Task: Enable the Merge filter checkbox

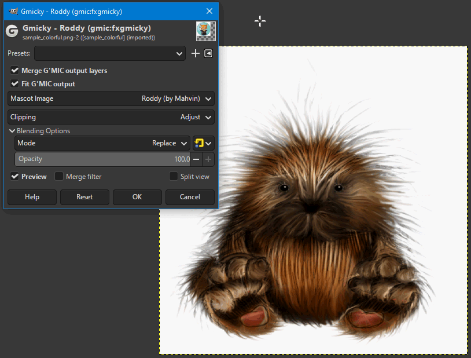Action: pos(59,176)
